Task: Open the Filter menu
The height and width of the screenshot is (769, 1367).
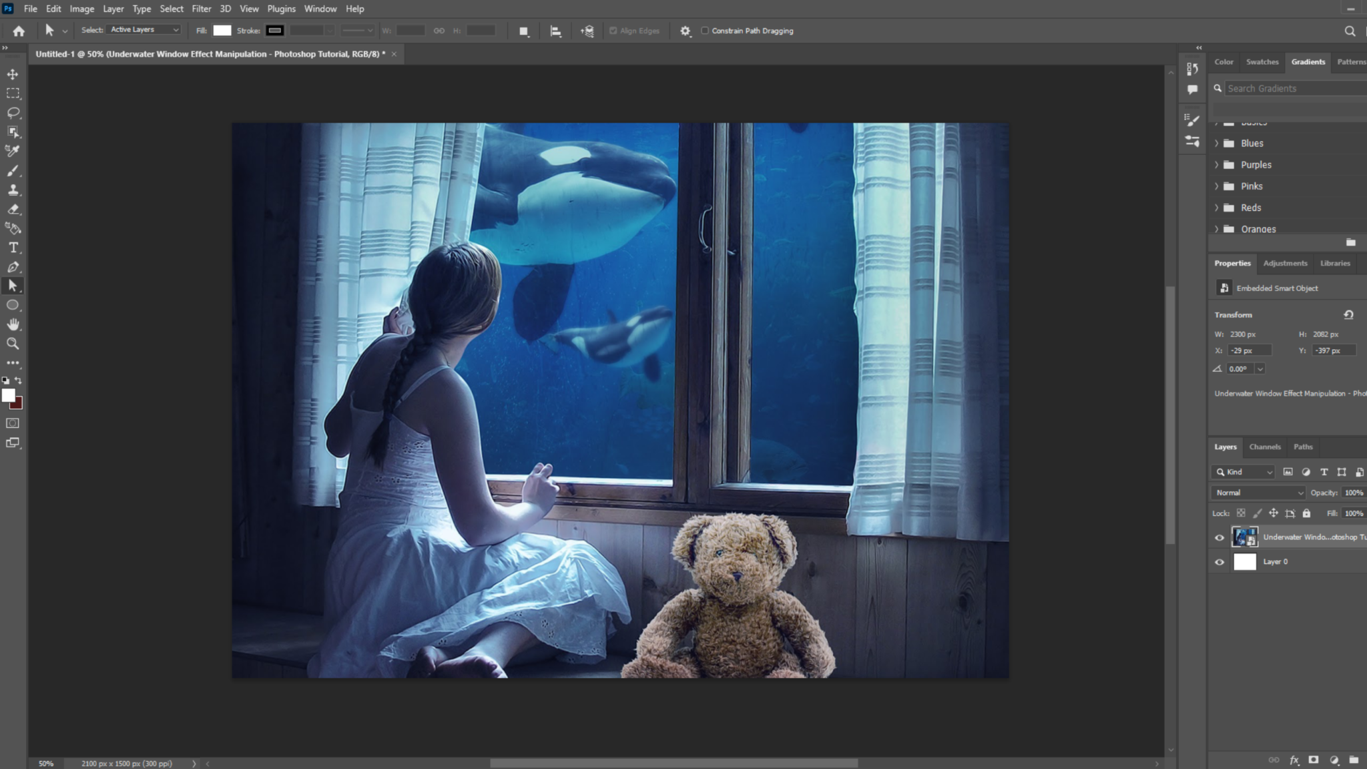Action: [202, 9]
